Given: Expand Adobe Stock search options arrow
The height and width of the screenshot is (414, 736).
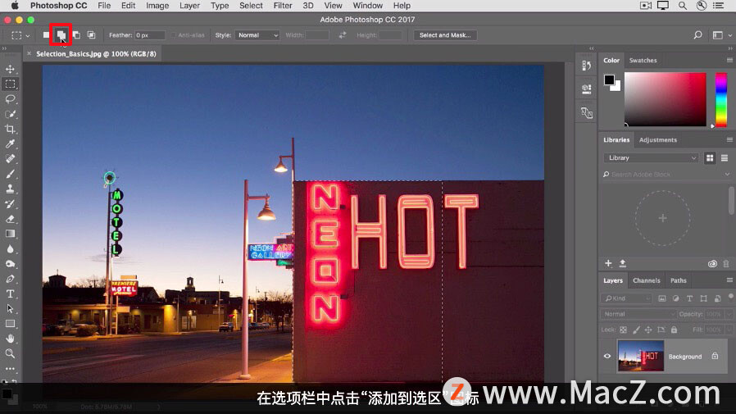Looking at the screenshot, I should click(x=727, y=174).
